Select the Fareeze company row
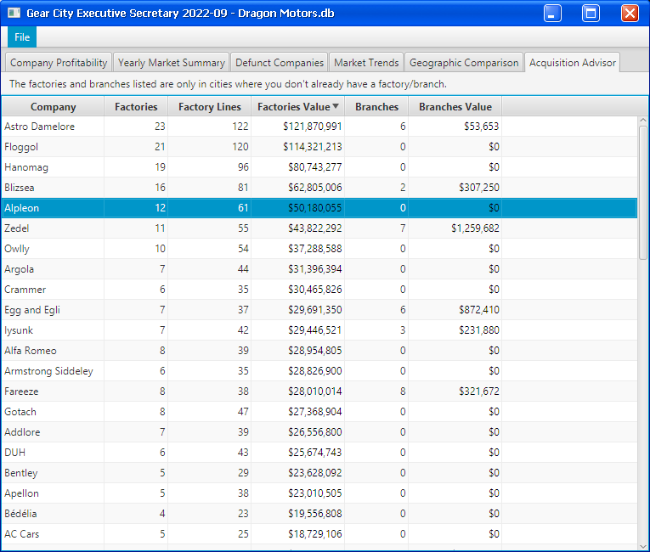 (319, 391)
